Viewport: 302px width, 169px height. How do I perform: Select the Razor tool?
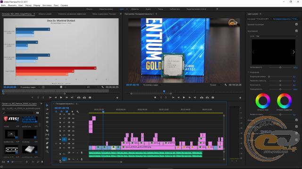coord(47,131)
